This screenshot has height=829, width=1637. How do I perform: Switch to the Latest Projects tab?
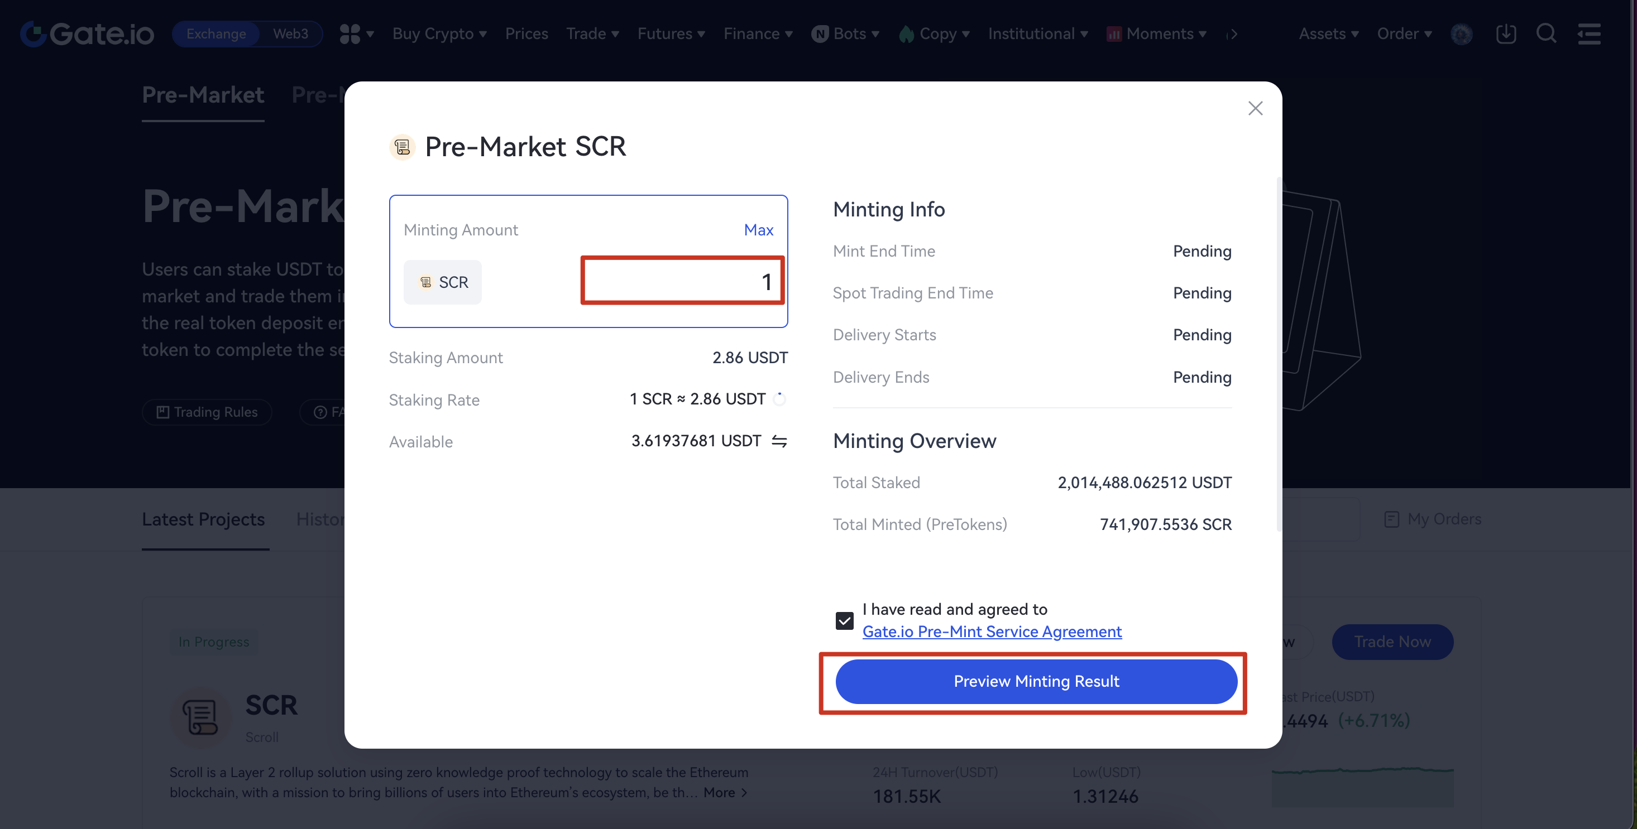tap(203, 519)
